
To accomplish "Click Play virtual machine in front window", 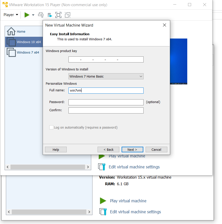I will [127, 157].
